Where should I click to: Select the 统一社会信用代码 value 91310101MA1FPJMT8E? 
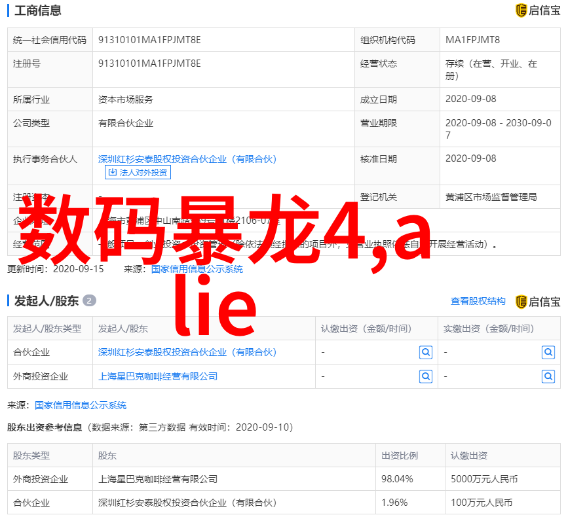pos(149,40)
